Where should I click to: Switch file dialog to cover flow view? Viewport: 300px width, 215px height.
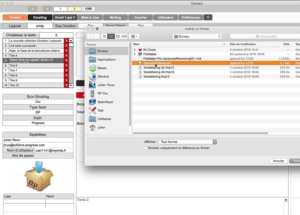[x=124, y=36]
